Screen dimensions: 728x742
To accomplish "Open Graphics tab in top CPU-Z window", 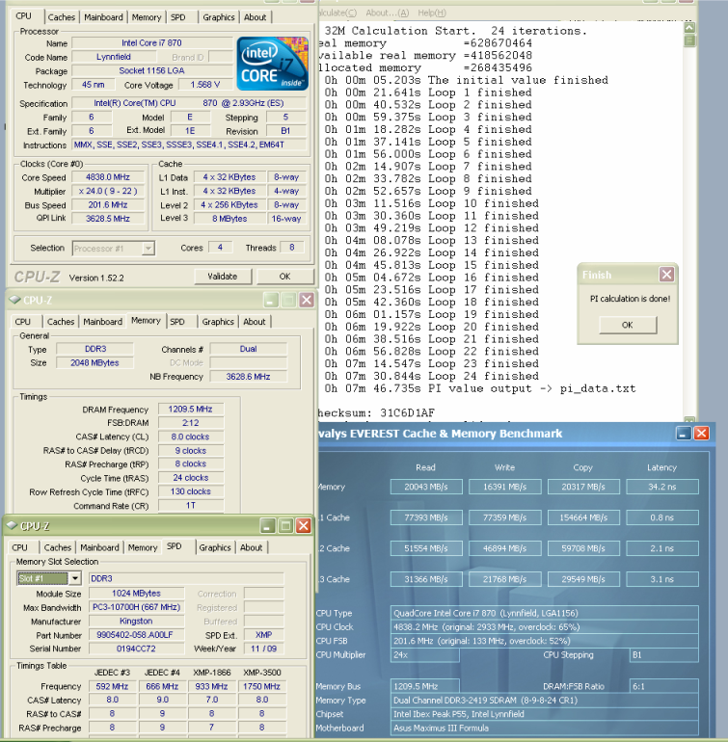I will coord(219,17).
